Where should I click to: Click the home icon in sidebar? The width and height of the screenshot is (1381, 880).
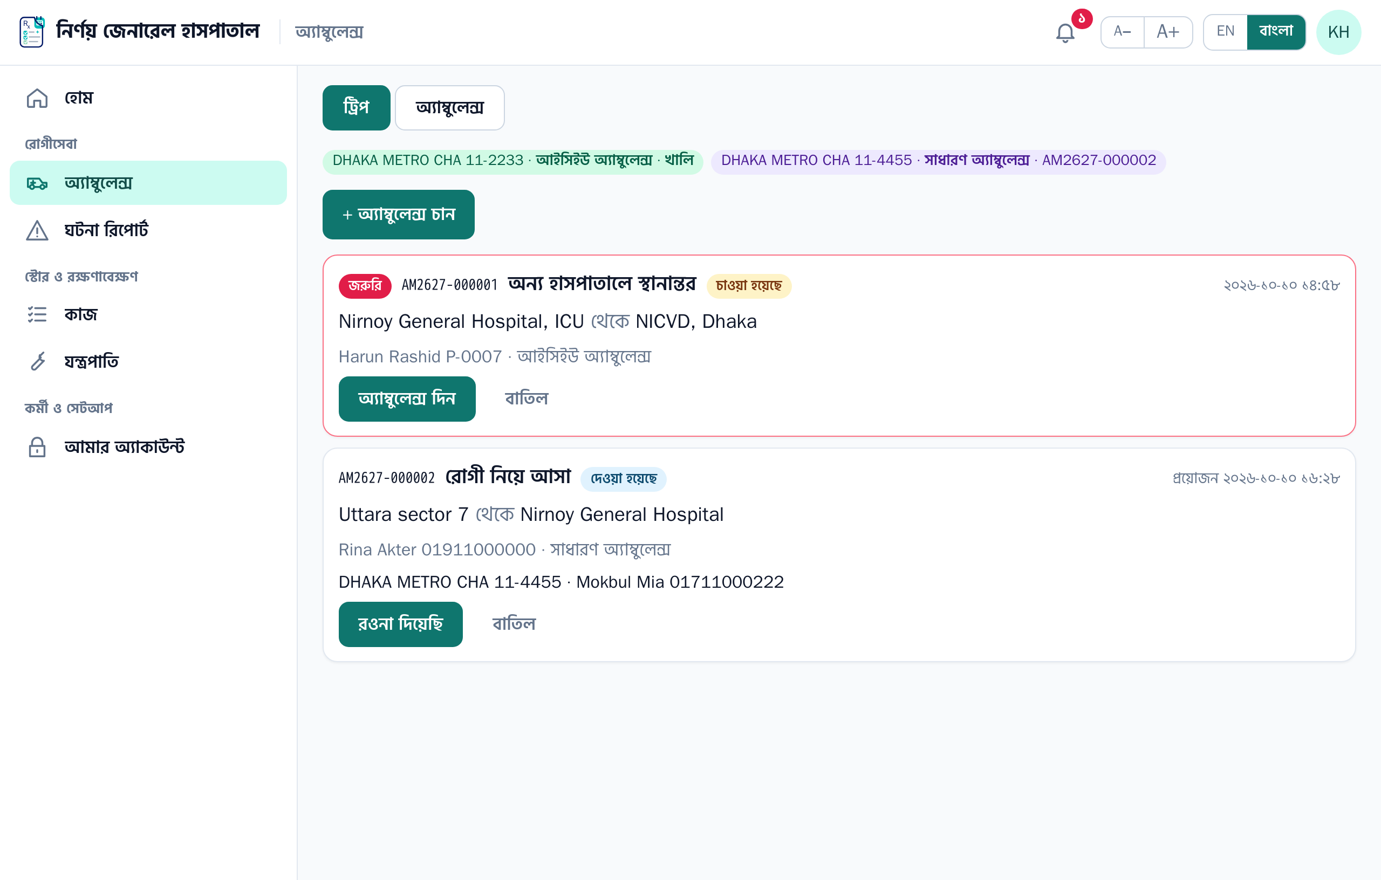(37, 98)
